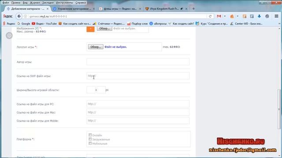Click the bookmarks list toolbar icon
The image size is (282, 158).
tap(245, 16)
